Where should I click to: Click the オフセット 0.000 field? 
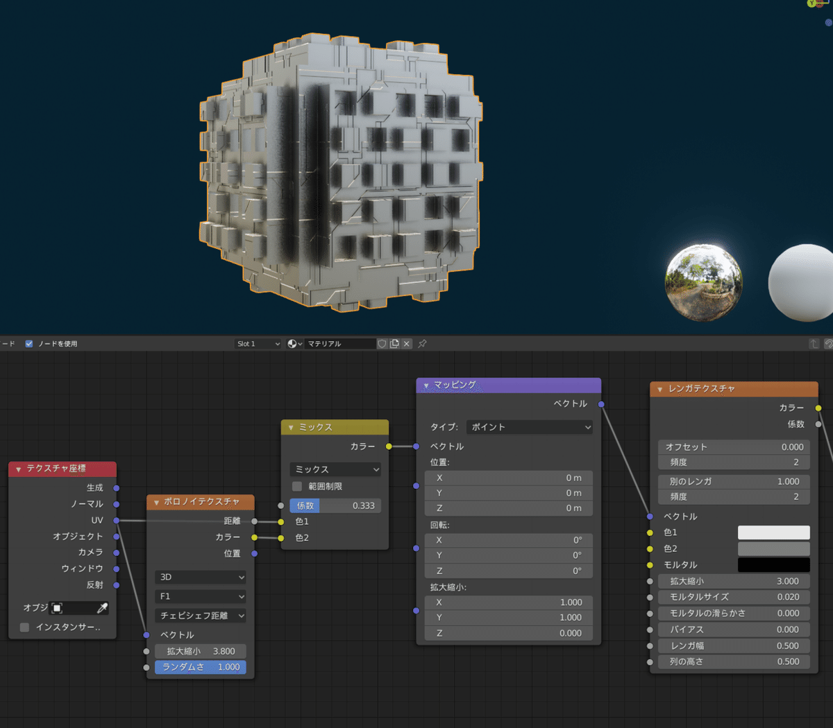point(734,447)
